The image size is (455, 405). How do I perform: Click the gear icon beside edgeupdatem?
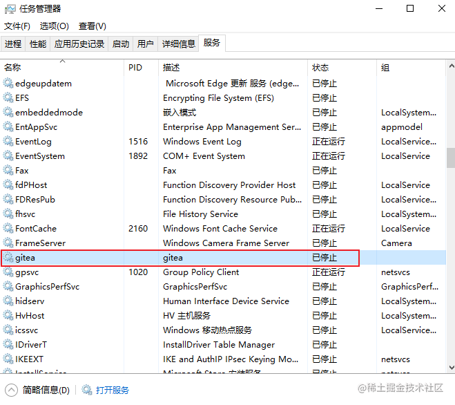[x=8, y=84]
